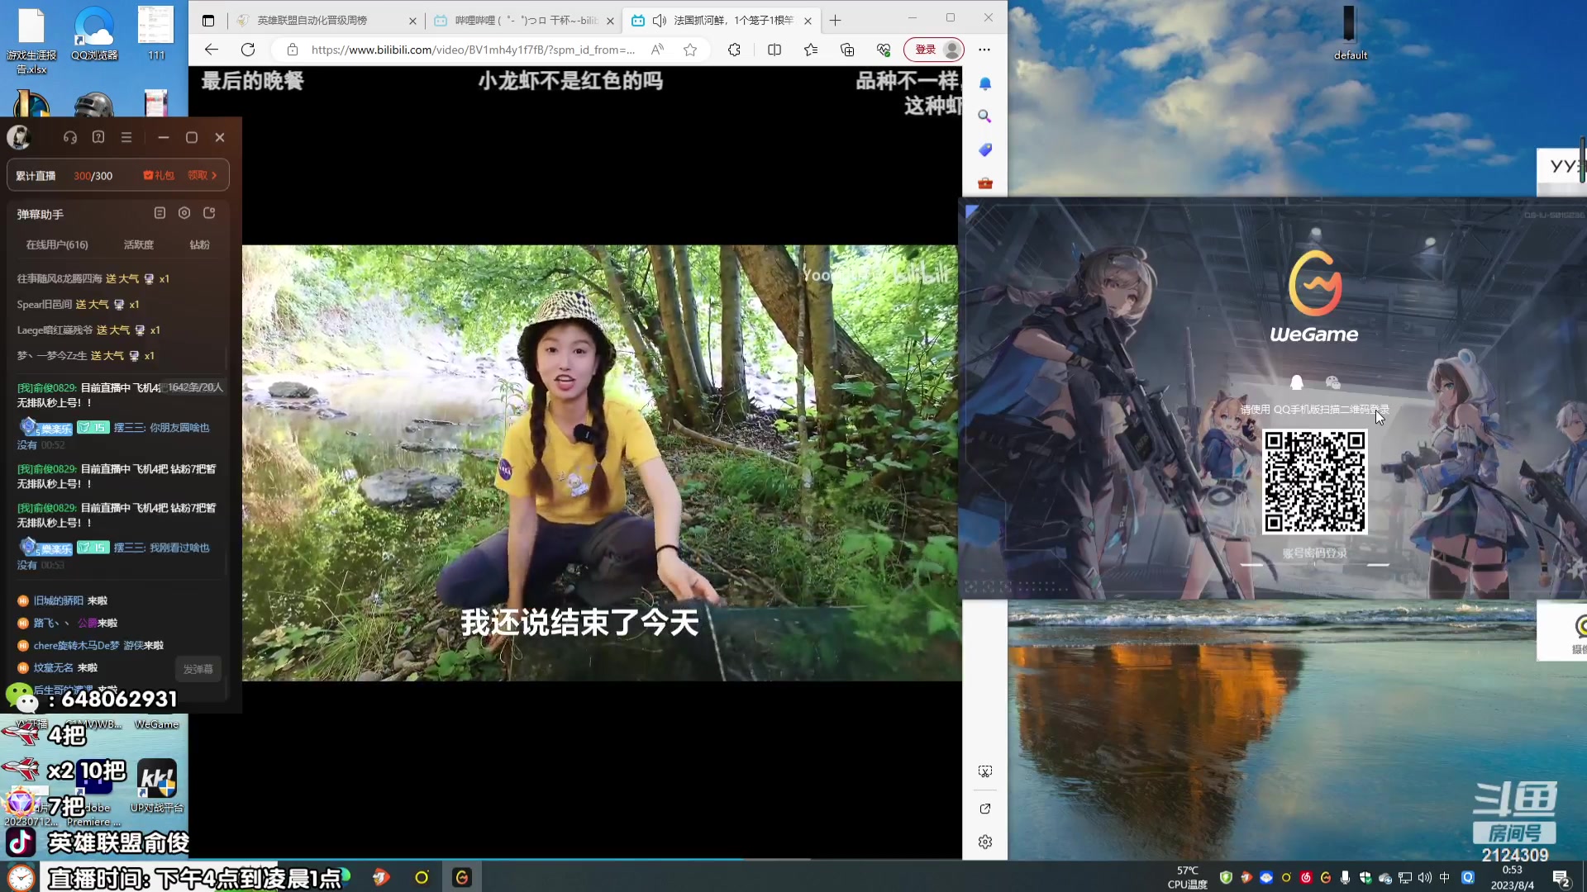Click the yellow ring app in the taskbar

point(422,877)
